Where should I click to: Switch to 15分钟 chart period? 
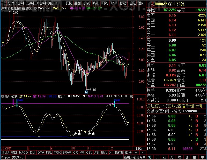pos(41,3)
